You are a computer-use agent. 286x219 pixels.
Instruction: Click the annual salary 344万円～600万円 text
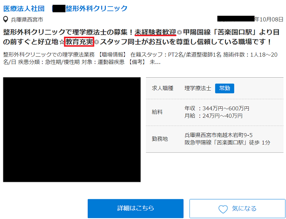point(217,108)
